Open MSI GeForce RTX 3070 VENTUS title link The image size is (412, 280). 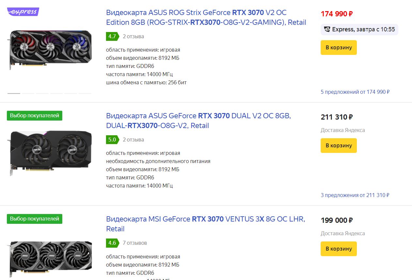[x=206, y=223]
